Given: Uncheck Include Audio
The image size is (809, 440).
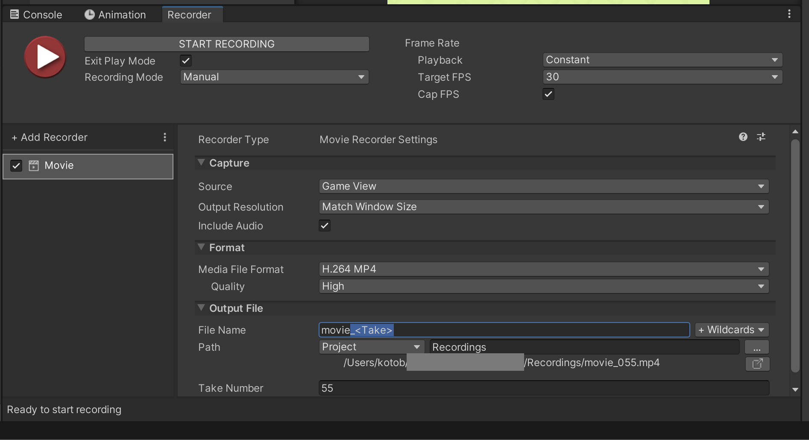Looking at the screenshot, I should tap(324, 226).
